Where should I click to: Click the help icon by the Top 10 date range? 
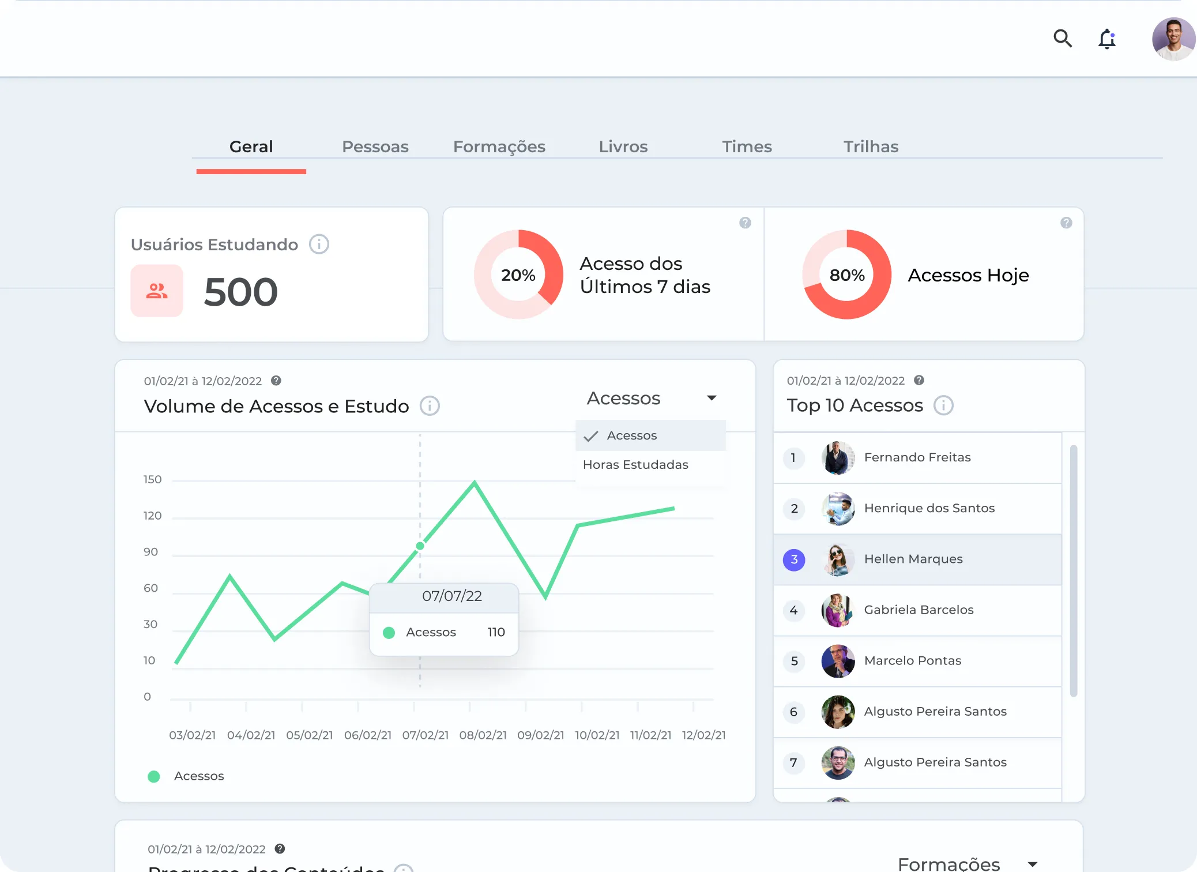919,380
